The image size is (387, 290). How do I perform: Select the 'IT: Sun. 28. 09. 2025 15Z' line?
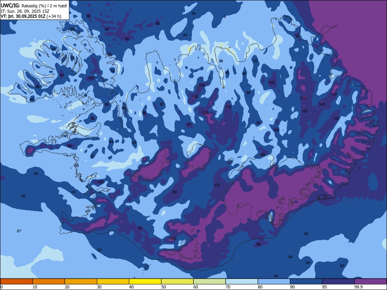click(x=25, y=11)
